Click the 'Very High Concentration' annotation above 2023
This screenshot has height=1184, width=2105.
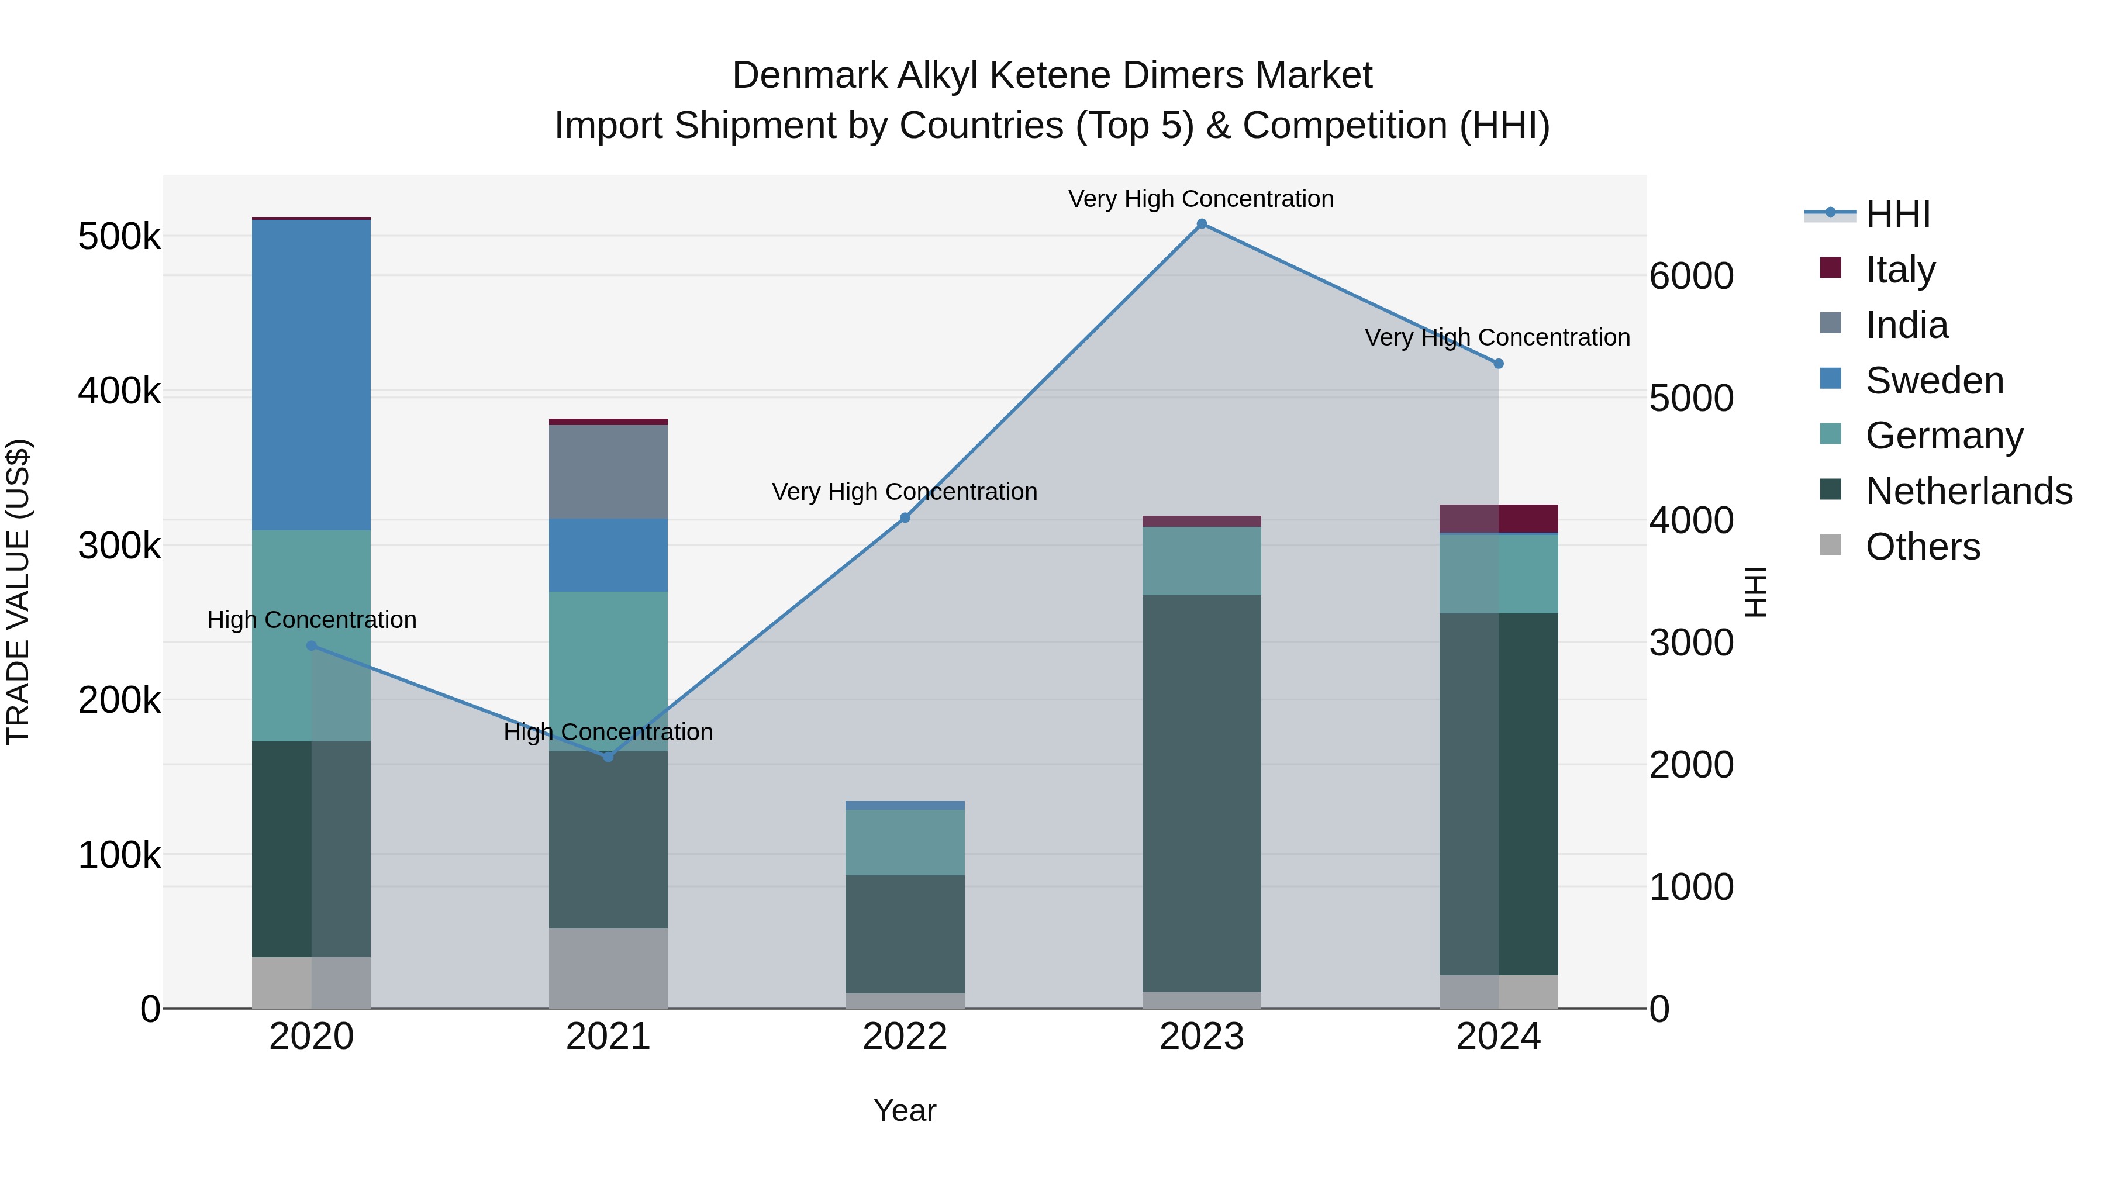(x=1201, y=199)
